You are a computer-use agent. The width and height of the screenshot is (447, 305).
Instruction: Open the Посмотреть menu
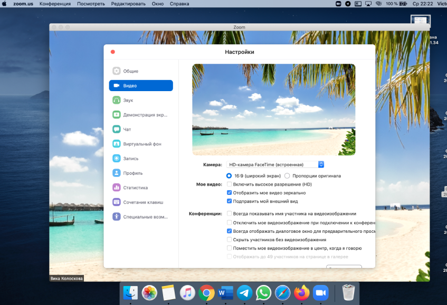click(91, 4)
